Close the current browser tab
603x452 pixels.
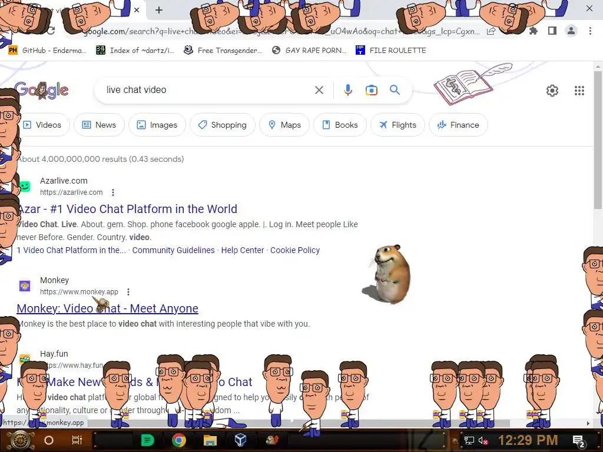(x=137, y=10)
